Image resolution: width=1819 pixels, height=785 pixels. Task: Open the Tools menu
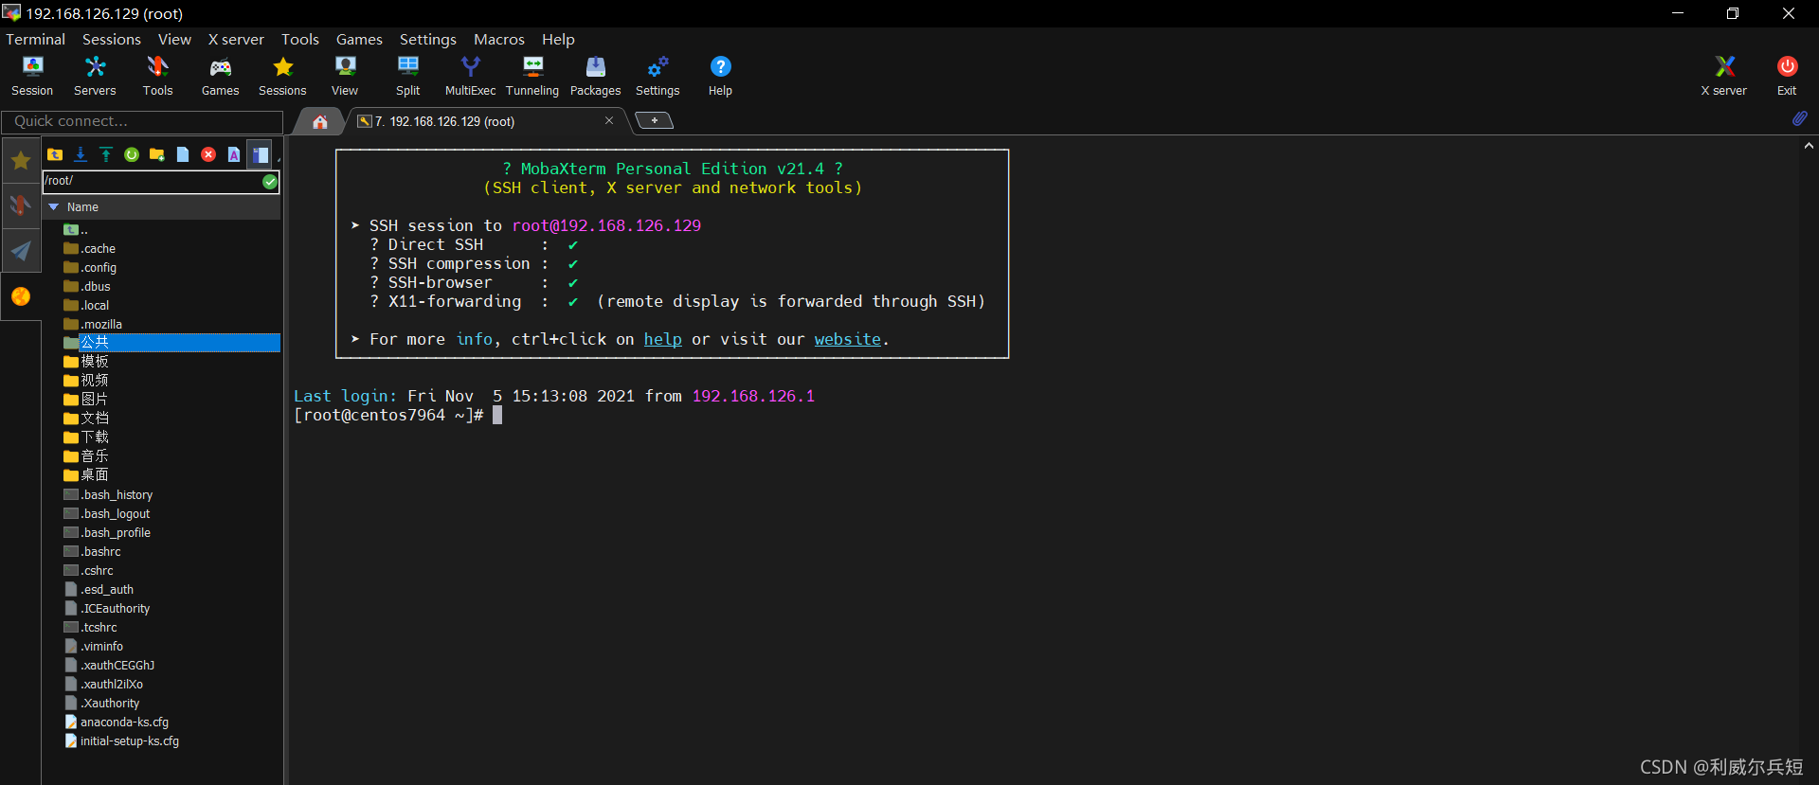pos(300,39)
